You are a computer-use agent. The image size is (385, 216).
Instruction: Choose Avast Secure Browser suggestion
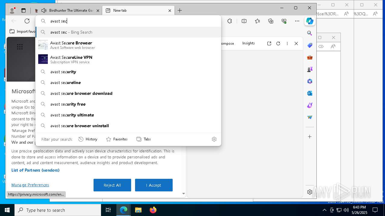128,45
